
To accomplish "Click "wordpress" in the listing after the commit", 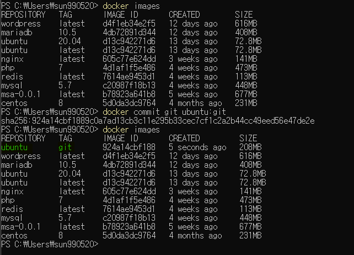I will click(x=21, y=156).
